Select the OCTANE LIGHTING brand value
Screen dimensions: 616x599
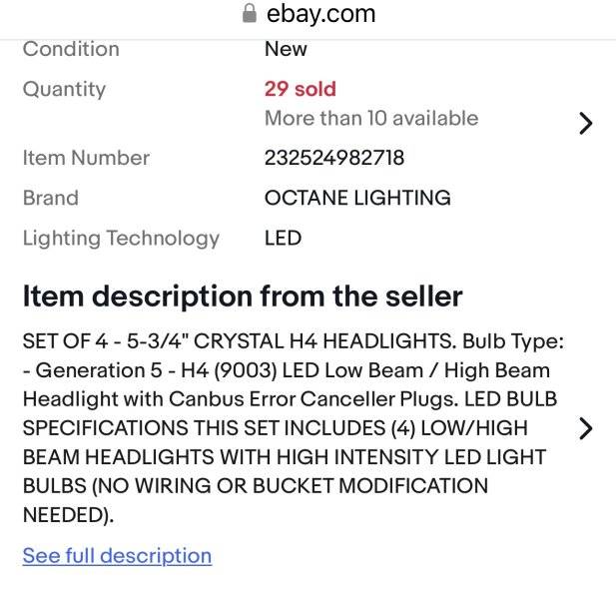[357, 198]
